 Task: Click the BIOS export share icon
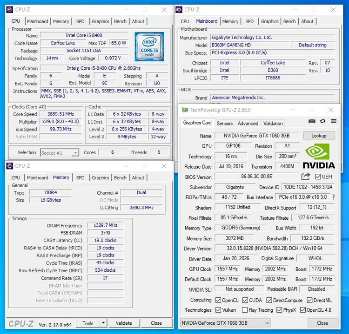(x=306, y=177)
